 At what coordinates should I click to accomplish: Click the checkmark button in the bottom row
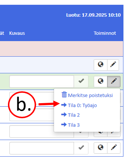(x=81, y=148)
